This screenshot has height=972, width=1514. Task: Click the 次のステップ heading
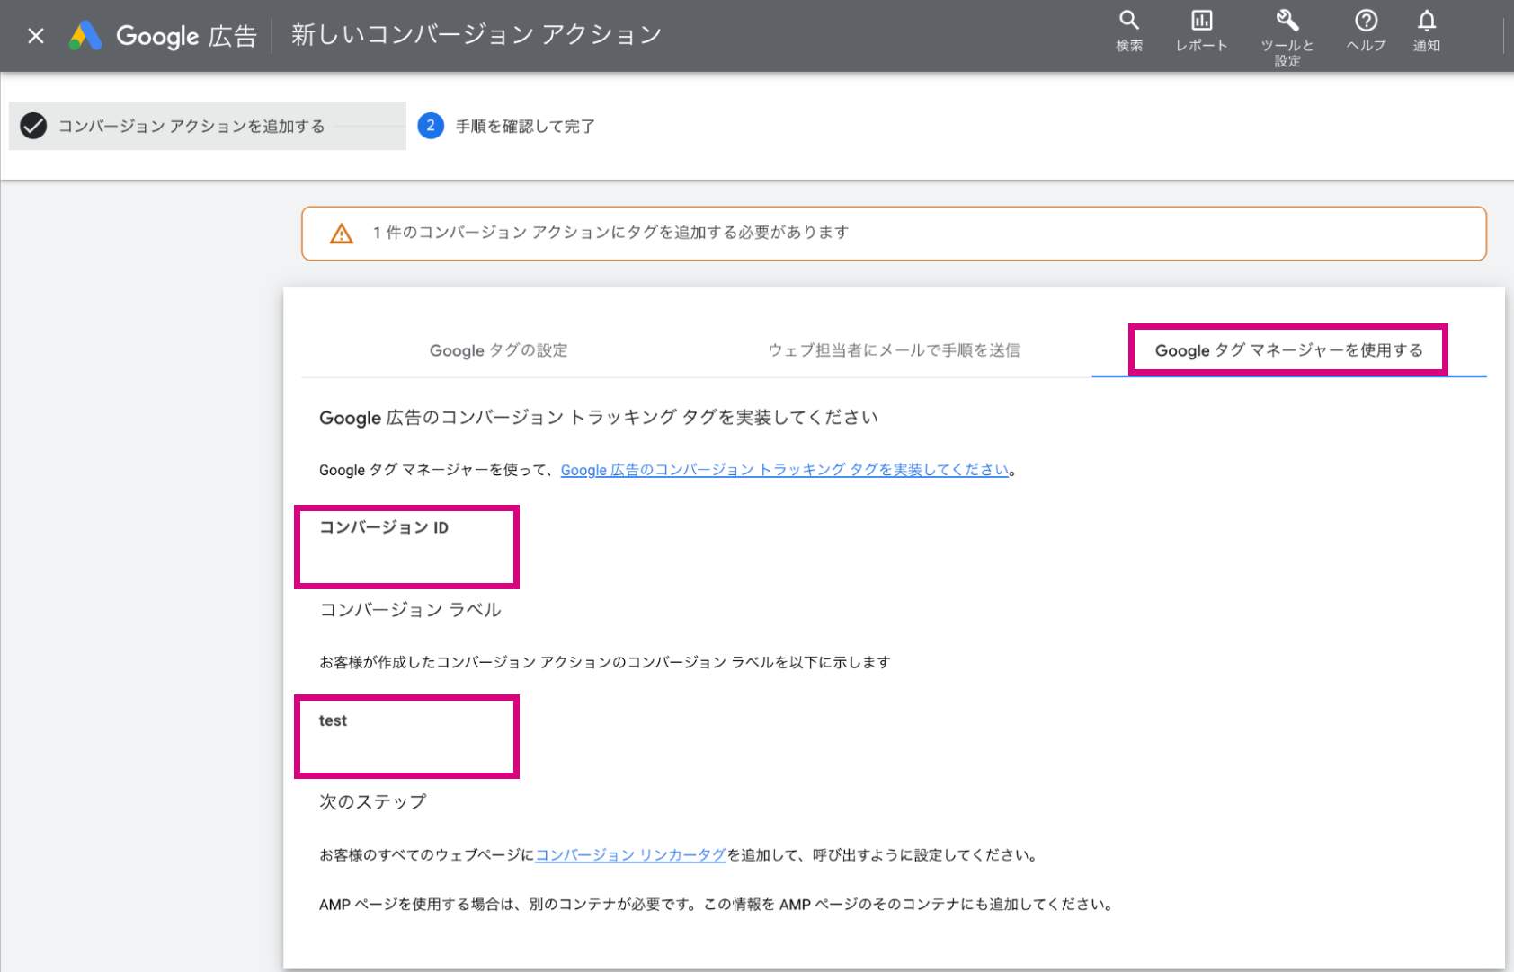pos(372,801)
